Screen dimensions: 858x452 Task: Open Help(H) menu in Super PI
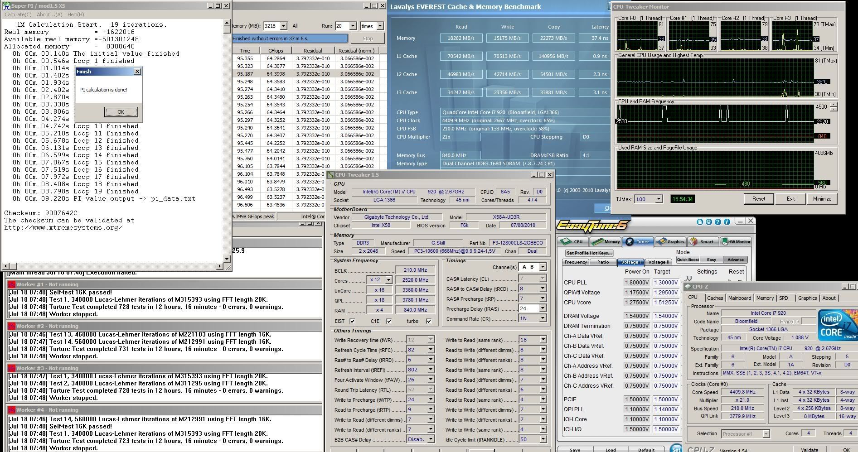point(76,14)
